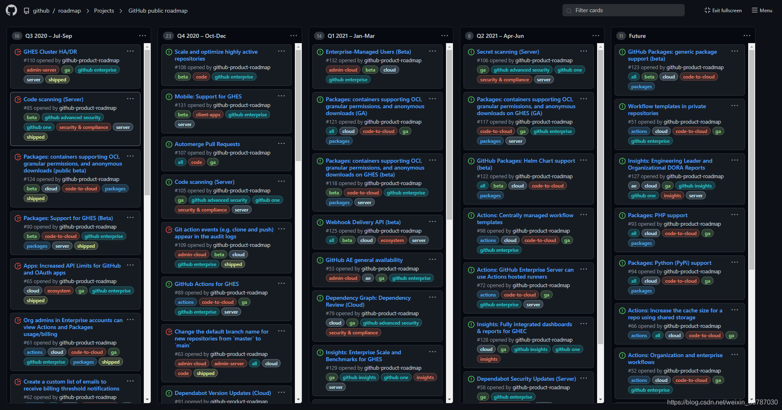782x410 pixels.
Task: Open Actions: Organization and enterprise workflows issue
Action: pos(675,359)
